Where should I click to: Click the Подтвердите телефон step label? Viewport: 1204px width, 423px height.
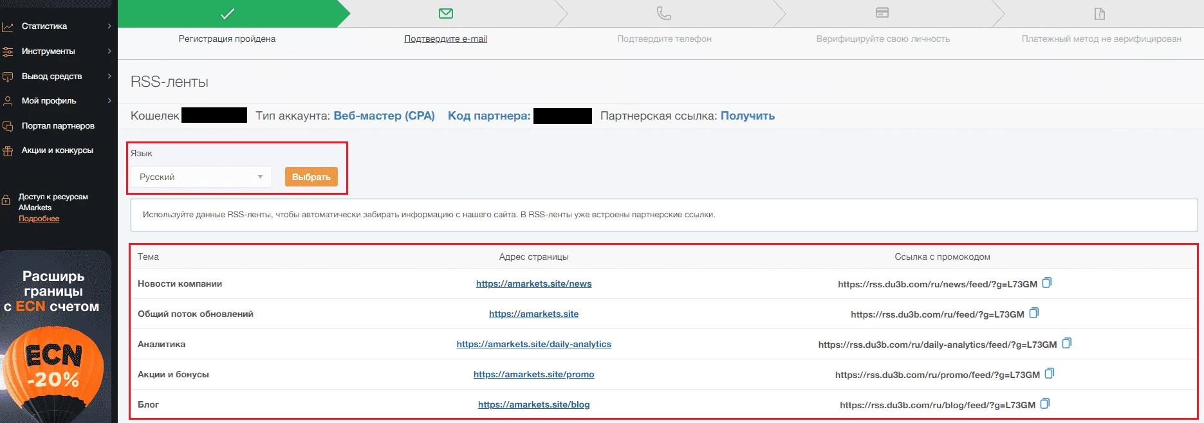664,39
